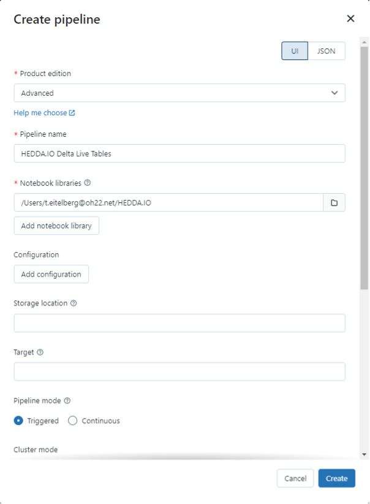
Task: Switch to the JSON view tab
Action: coord(326,51)
